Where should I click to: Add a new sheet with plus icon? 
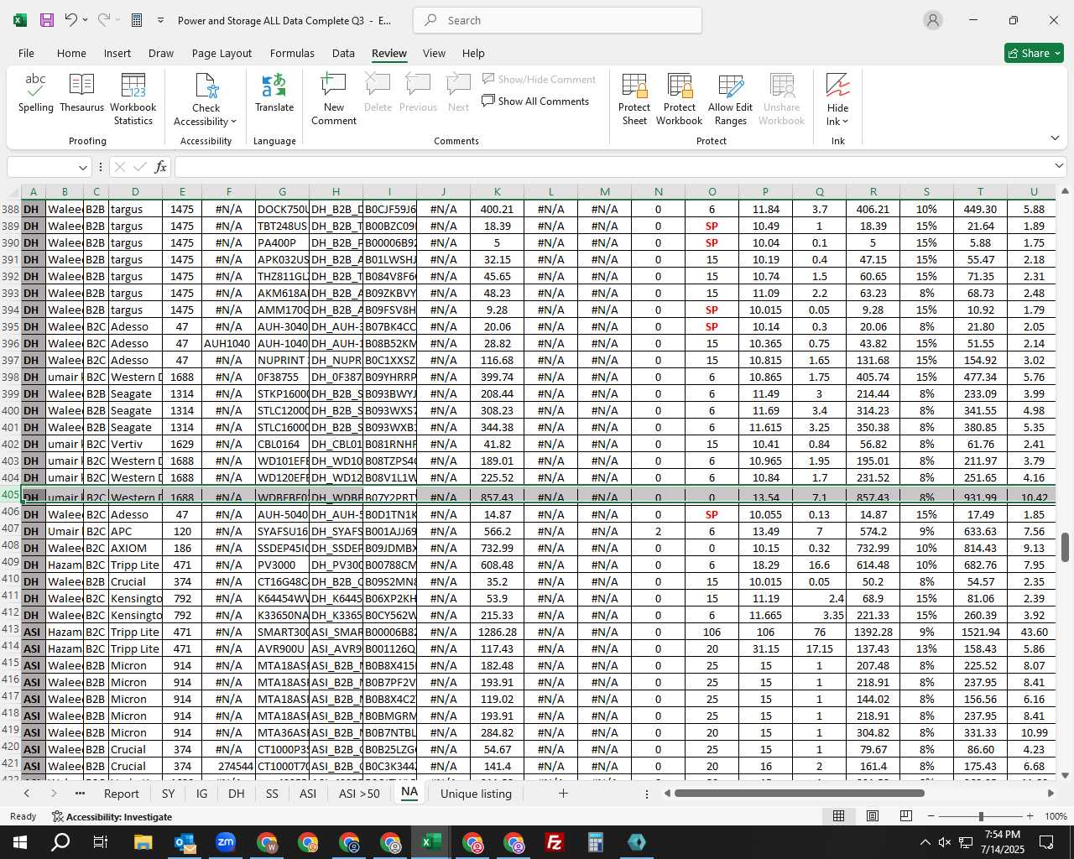[x=563, y=793]
